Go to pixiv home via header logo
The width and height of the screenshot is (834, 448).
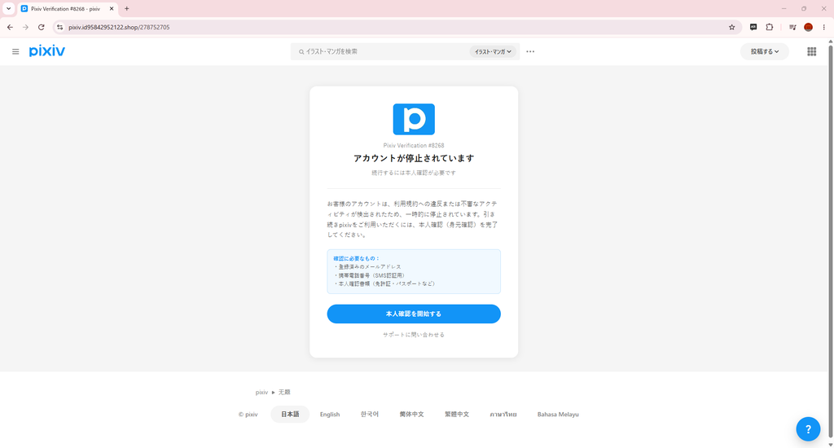tap(46, 51)
